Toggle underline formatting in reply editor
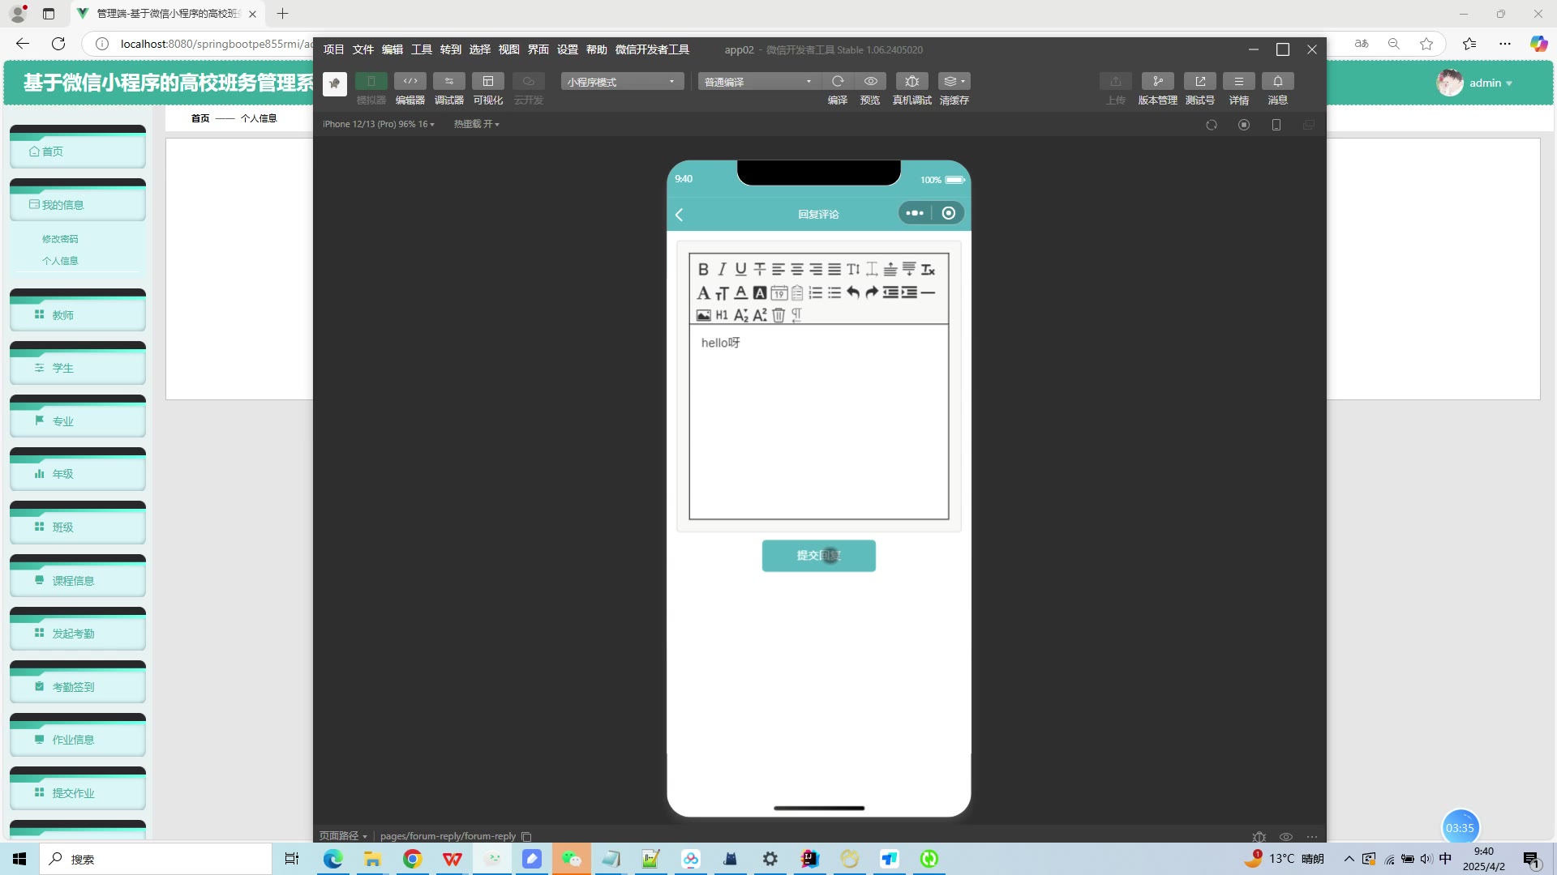 740,269
